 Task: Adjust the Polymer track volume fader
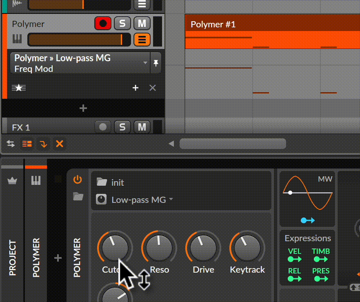79,40
